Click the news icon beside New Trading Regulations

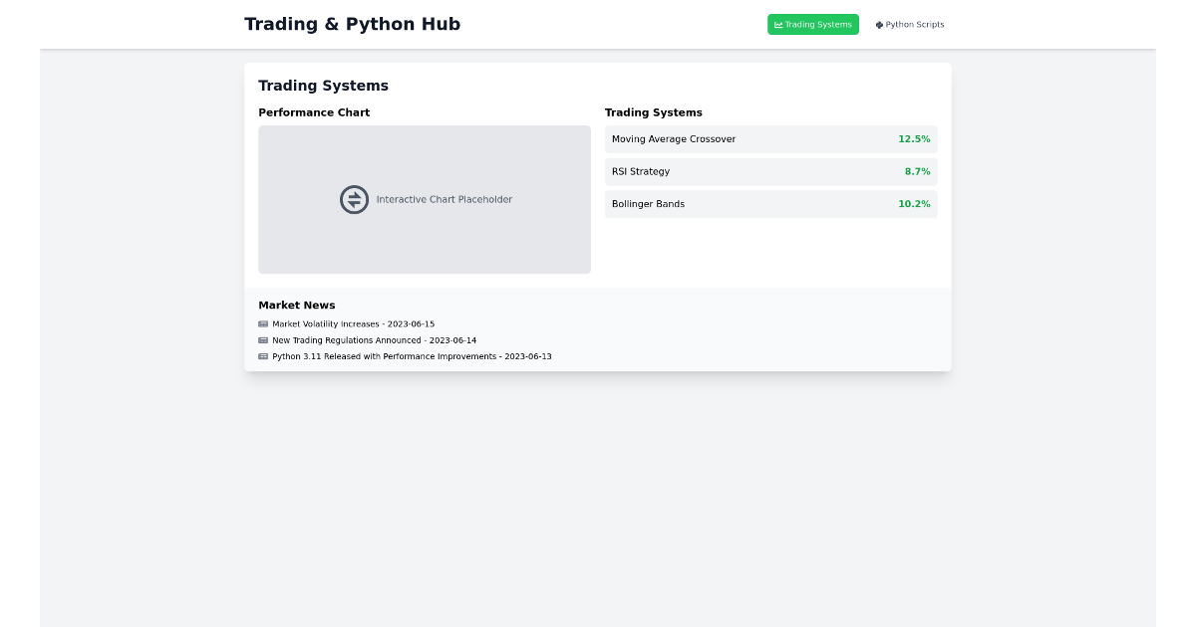coord(263,340)
